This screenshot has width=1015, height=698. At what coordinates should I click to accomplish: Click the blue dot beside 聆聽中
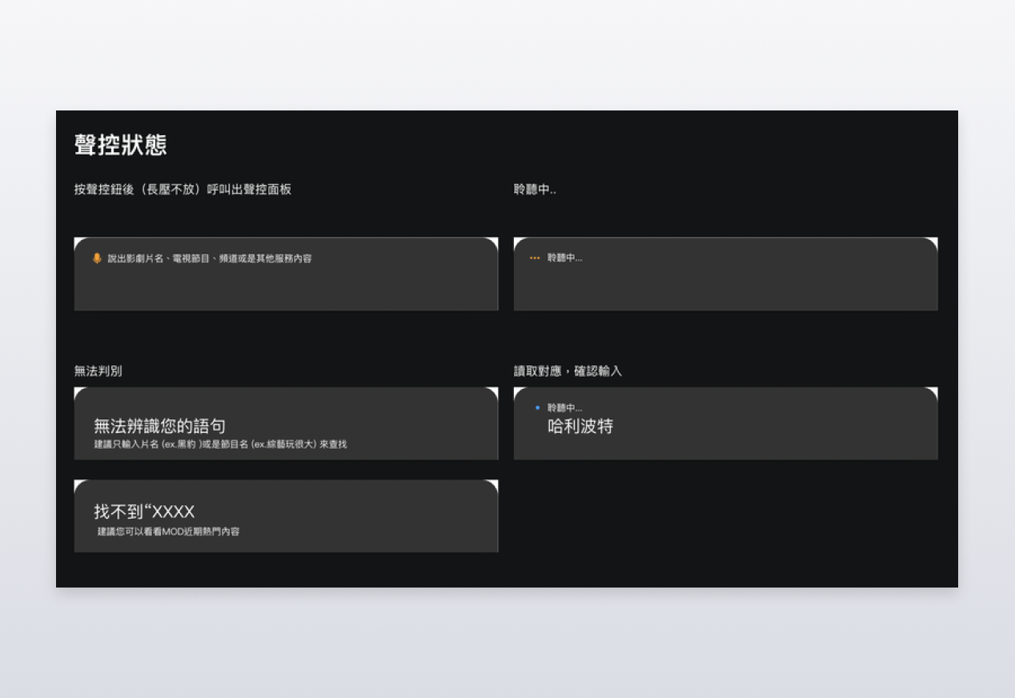(x=538, y=408)
